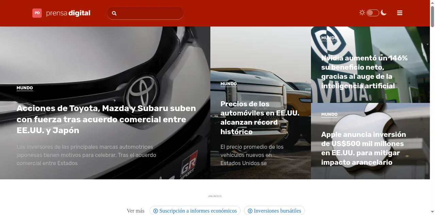Viewport: 435px width, 215px height.
Task: Open Precios de los automóviles headline
Action: coord(260,118)
